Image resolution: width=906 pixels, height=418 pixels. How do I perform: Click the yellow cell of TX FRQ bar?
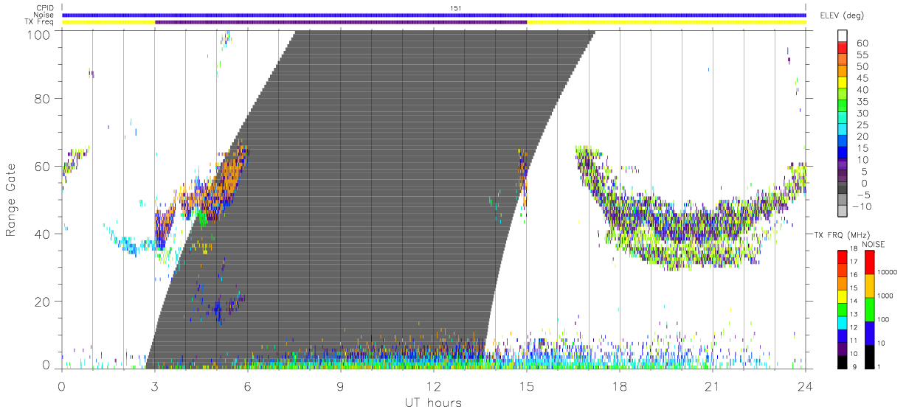(x=842, y=296)
